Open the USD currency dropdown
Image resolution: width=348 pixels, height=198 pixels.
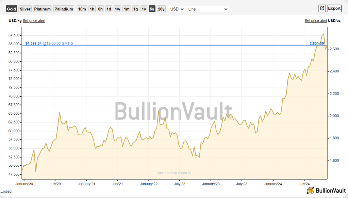(x=177, y=9)
